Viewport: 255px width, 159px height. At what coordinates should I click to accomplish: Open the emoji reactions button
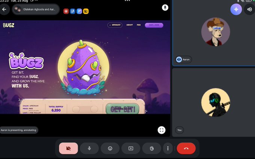click(x=110, y=148)
